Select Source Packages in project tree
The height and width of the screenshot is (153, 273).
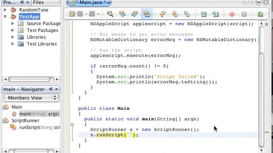coord(44,23)
